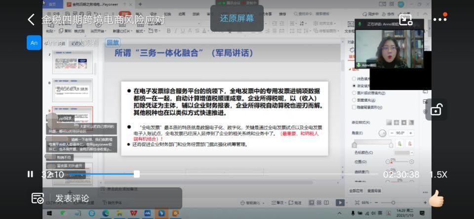
Task: Click the search commands field in ribbon
Action: [312, 14]
